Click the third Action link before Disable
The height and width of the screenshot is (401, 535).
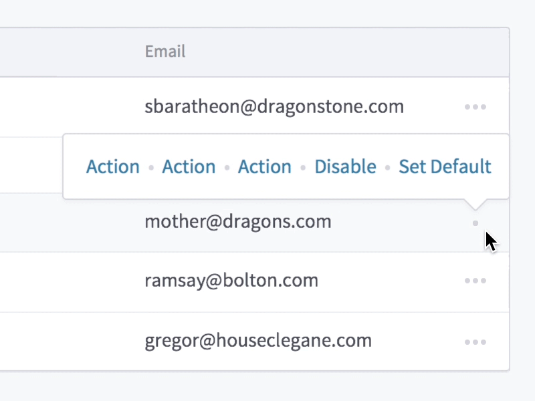[265, 166]
